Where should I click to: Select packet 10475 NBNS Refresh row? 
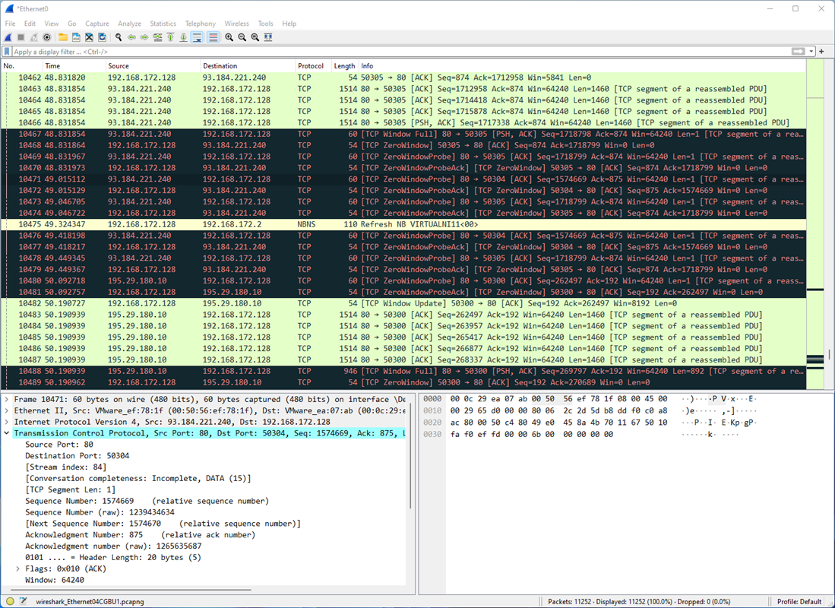tap(403, 224)
